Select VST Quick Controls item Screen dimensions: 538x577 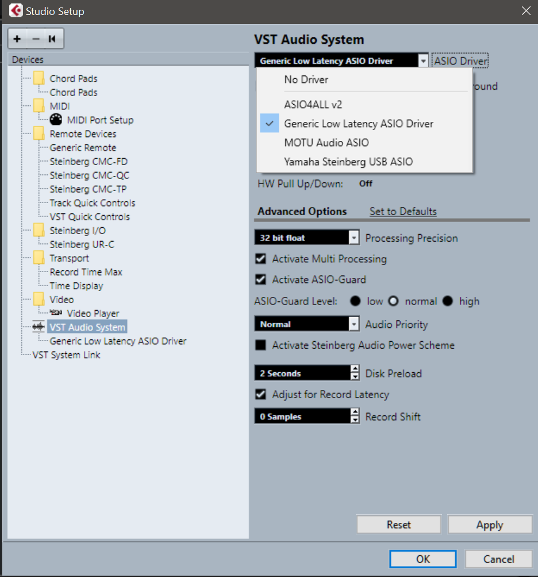point(90,217)
